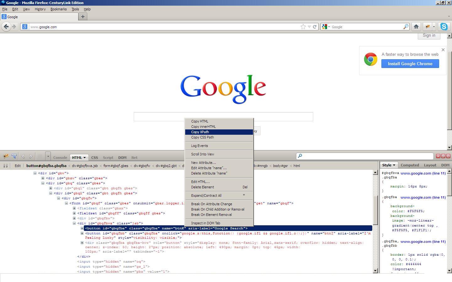The width and height of the screenshot is (452, 282).
Task: Click the Install Google Chrome button
Action: coord(410,64)
